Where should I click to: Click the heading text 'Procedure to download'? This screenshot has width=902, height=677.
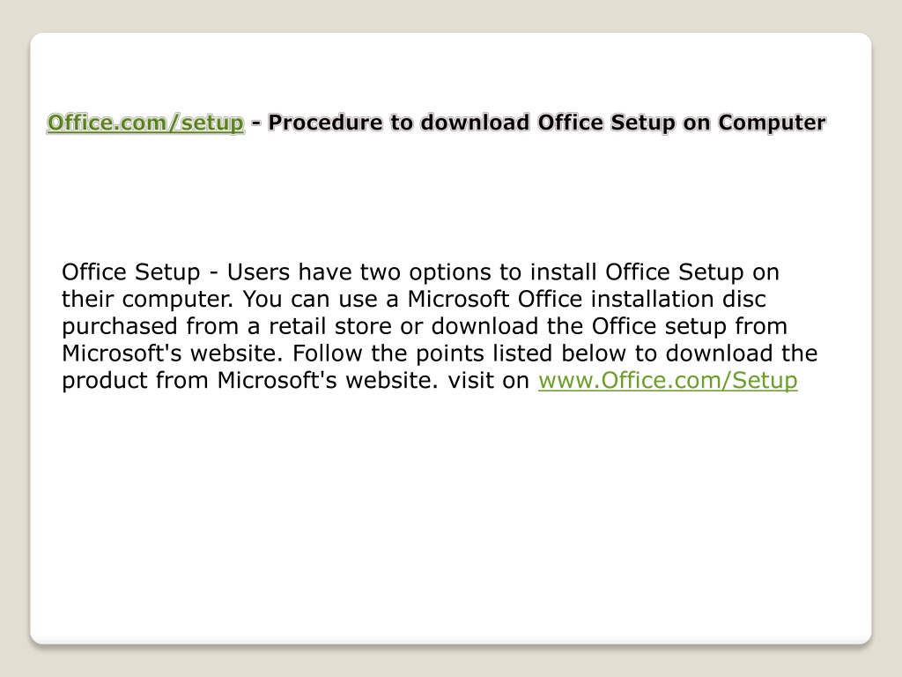[399, 123]
